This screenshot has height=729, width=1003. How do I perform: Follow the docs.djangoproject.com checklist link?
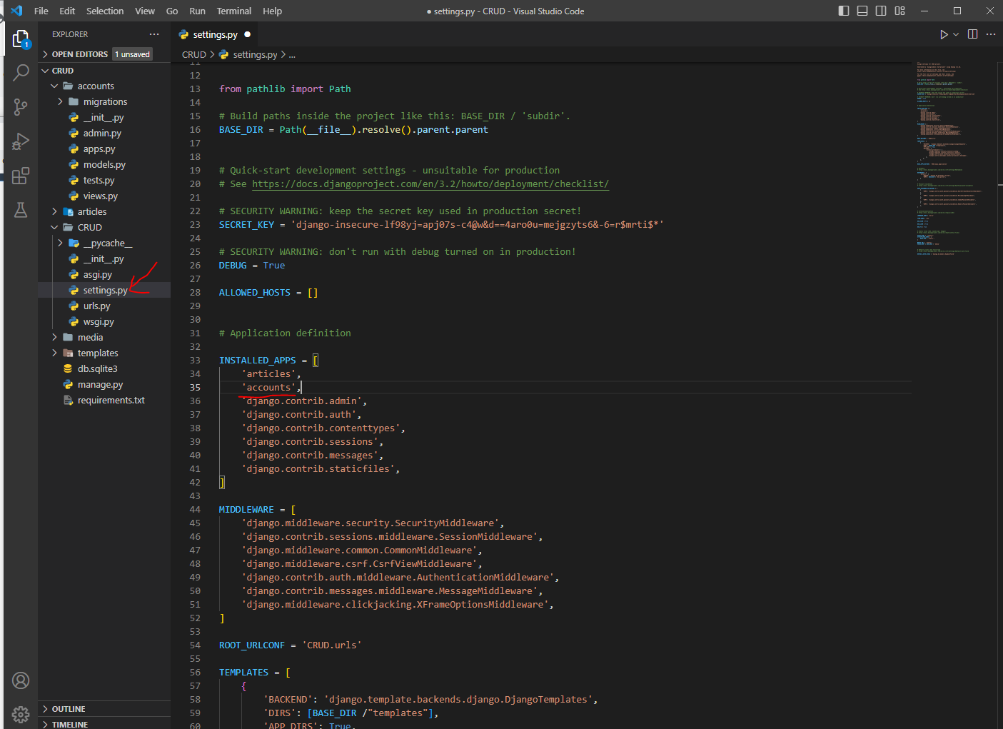point(430,183)
